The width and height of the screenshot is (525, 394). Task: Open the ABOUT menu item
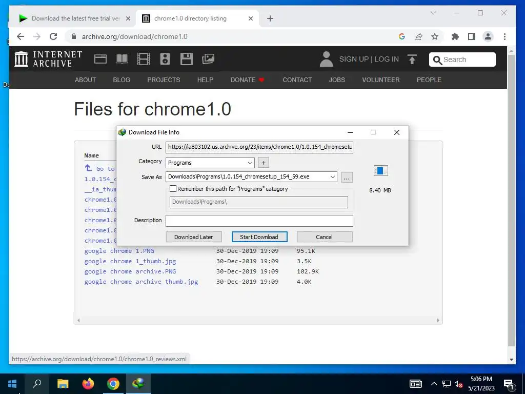point(86,80)
